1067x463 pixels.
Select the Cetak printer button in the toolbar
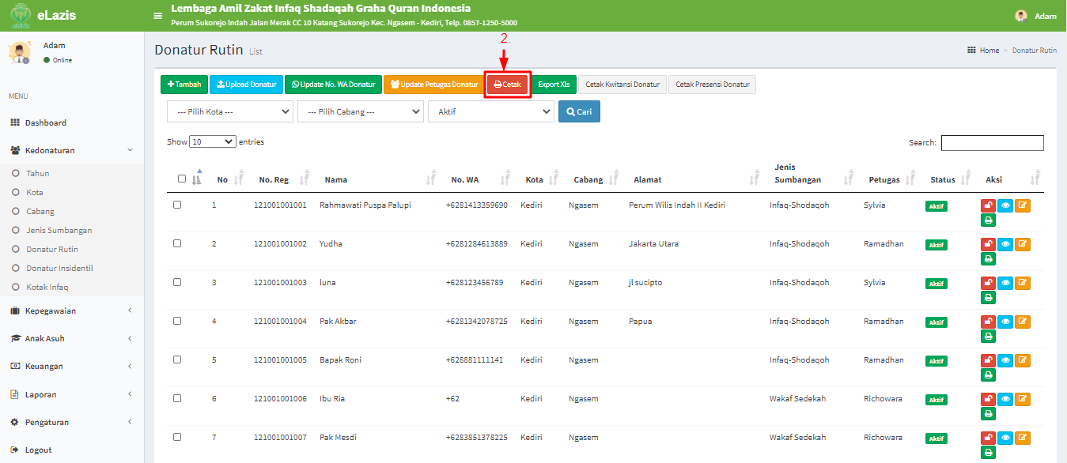pyautogui.click(x=507, y=84)
